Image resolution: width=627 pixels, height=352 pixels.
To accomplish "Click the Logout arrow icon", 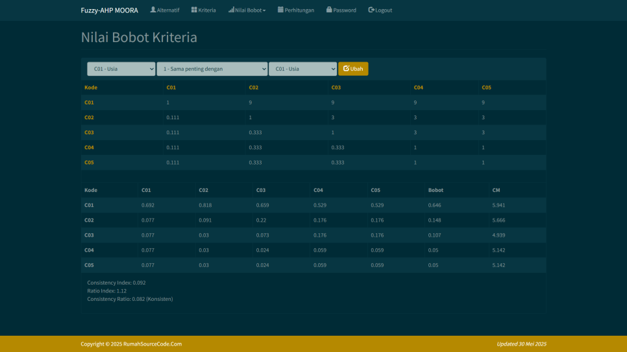I will coord(371,10).
